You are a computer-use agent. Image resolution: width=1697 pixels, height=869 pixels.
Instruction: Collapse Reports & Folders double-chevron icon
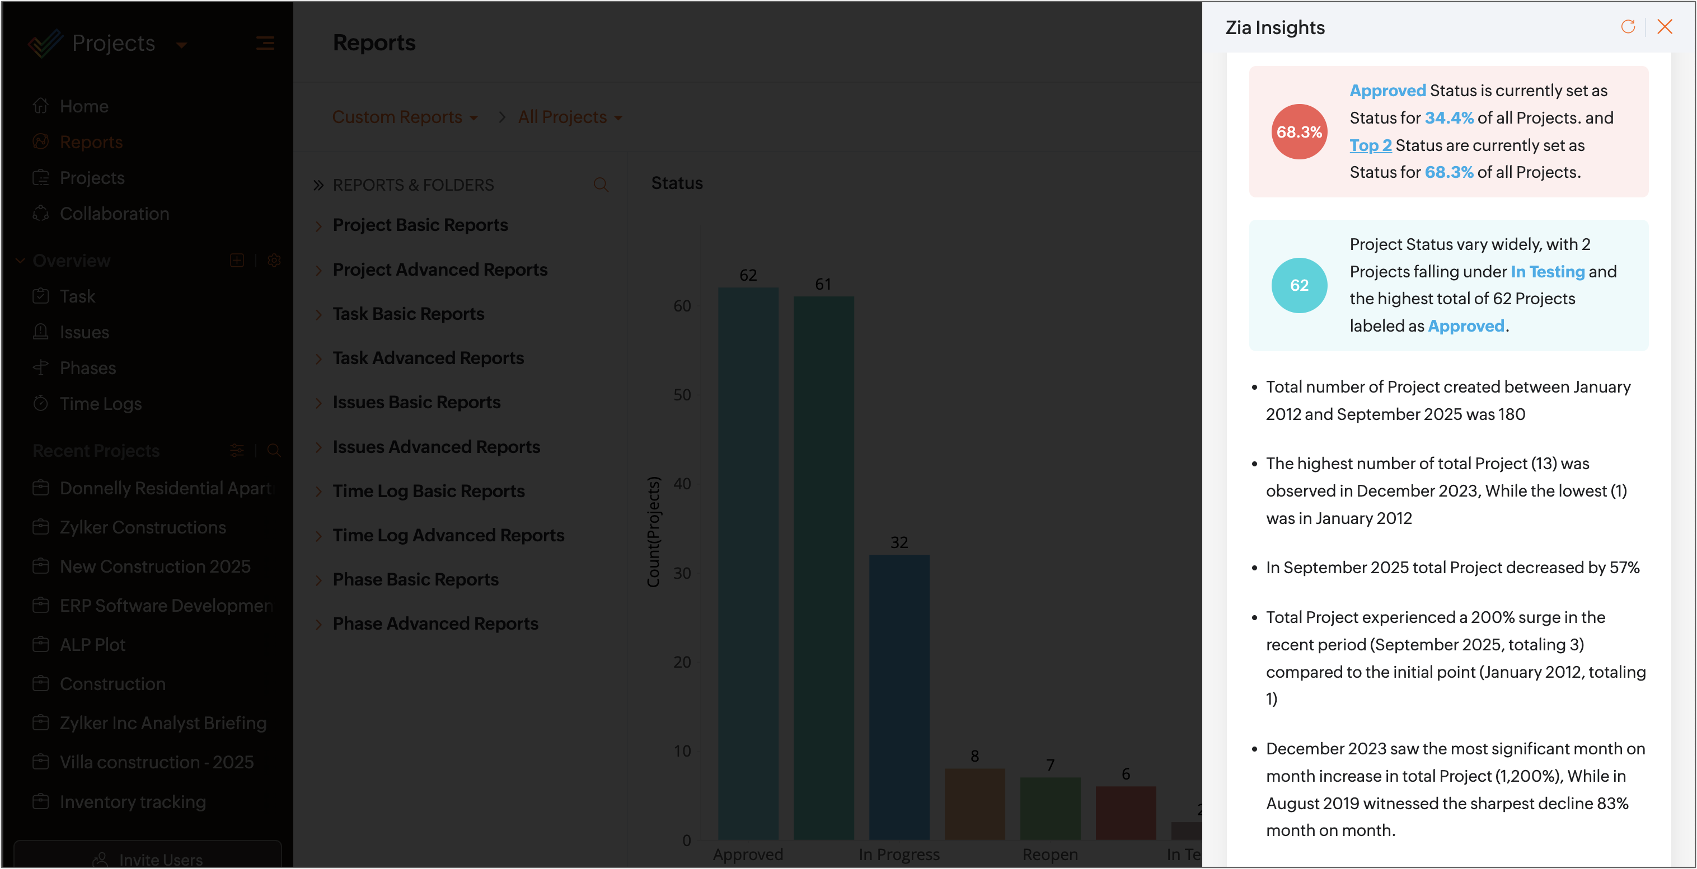[x=318, y=185]
